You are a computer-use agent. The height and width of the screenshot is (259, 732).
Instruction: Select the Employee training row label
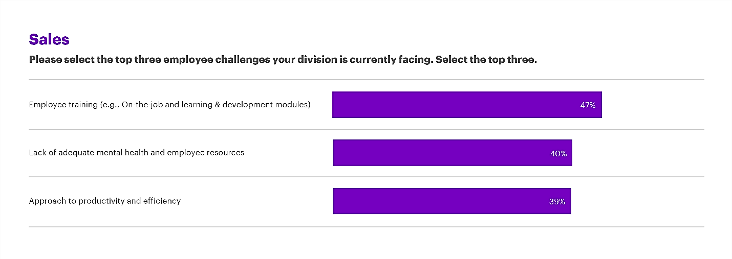pos(169,105)
